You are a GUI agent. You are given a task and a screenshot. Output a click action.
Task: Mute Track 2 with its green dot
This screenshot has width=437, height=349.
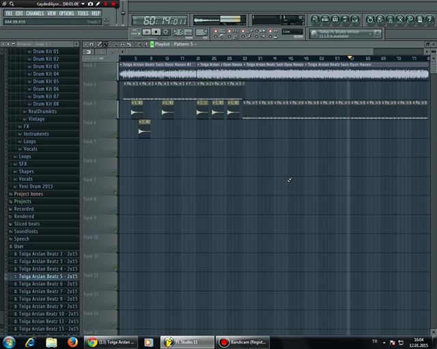coord(114,97)
